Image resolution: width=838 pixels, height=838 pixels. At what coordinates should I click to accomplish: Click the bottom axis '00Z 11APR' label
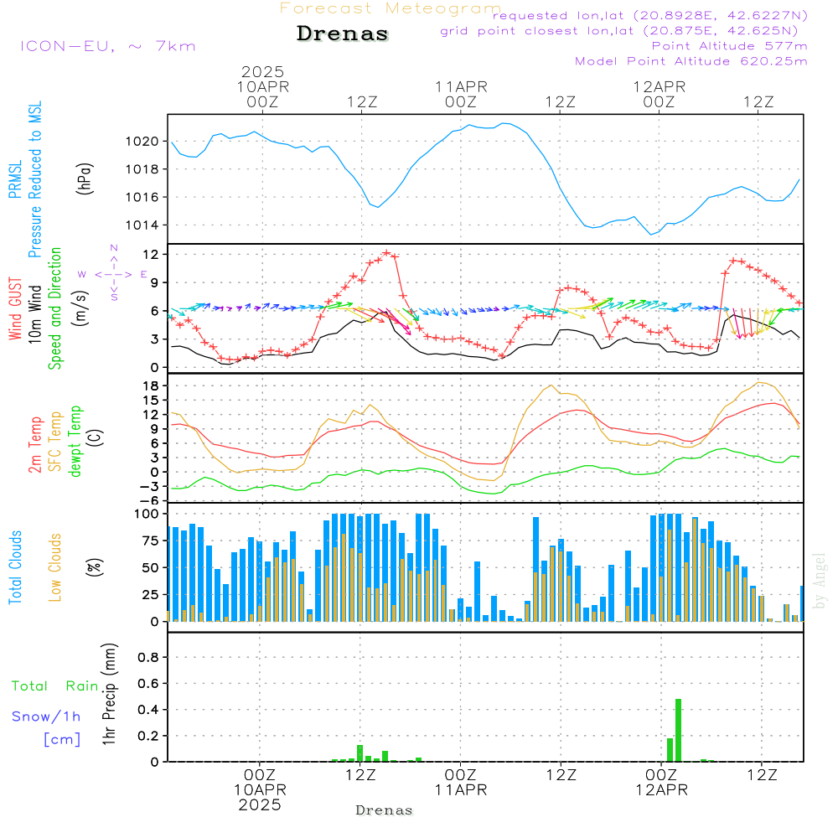(461, 783)
